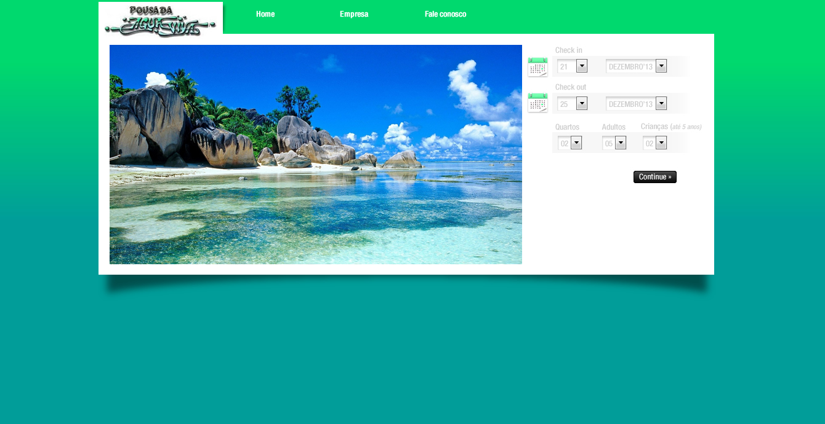Open the Adultos dropdown arrow

point(621,143)
